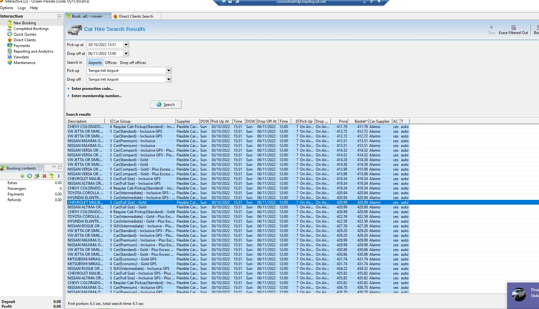
Task: Click the remote desktop pin icon
Action: pyautogui.click(x=224, y=2)
